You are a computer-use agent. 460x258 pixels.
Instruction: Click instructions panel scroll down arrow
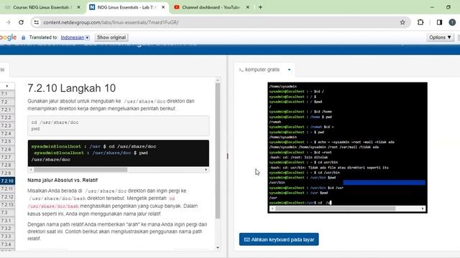click(x=218, y=248)
